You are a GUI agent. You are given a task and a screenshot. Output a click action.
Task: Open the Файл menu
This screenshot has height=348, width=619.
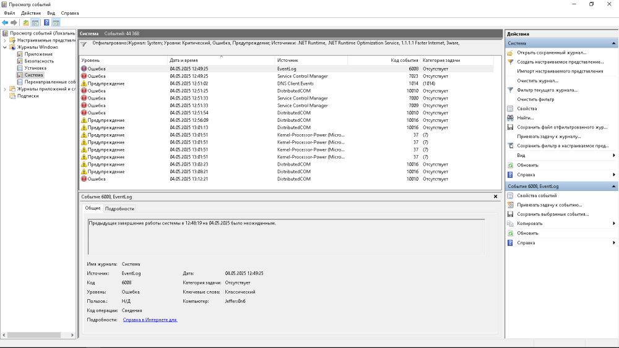9,13
